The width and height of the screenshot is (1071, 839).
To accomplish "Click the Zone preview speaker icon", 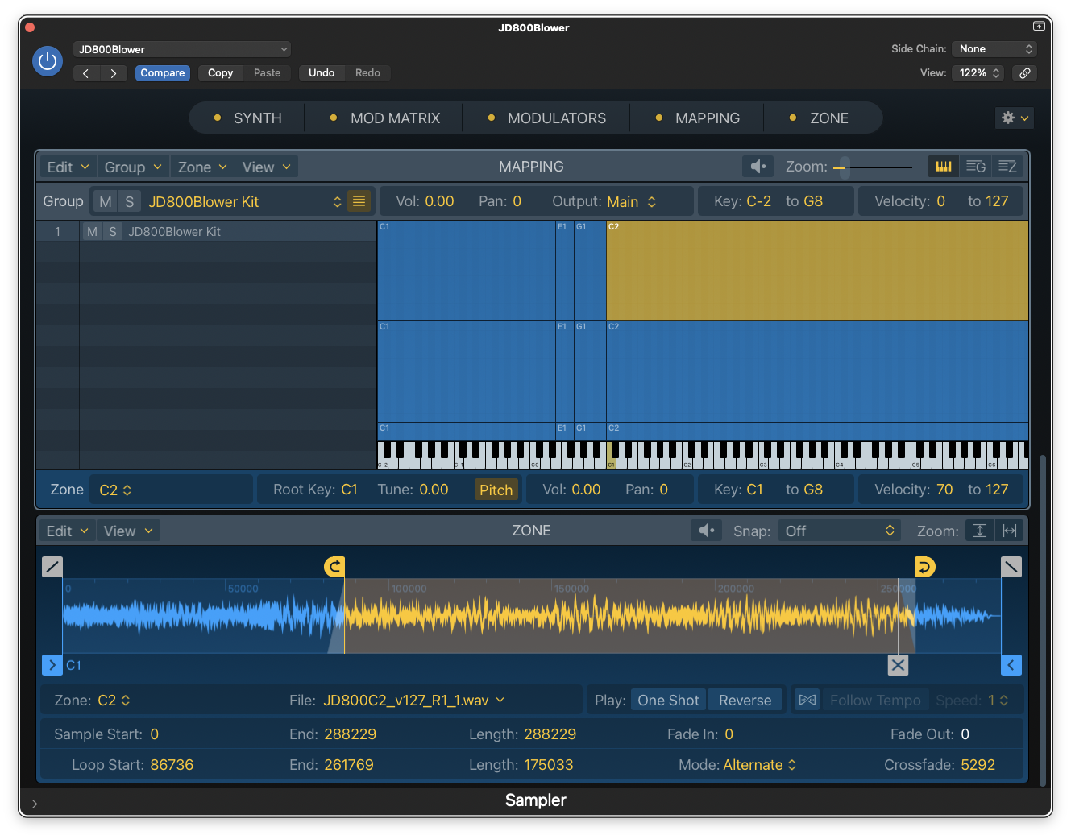I will 707,531.
